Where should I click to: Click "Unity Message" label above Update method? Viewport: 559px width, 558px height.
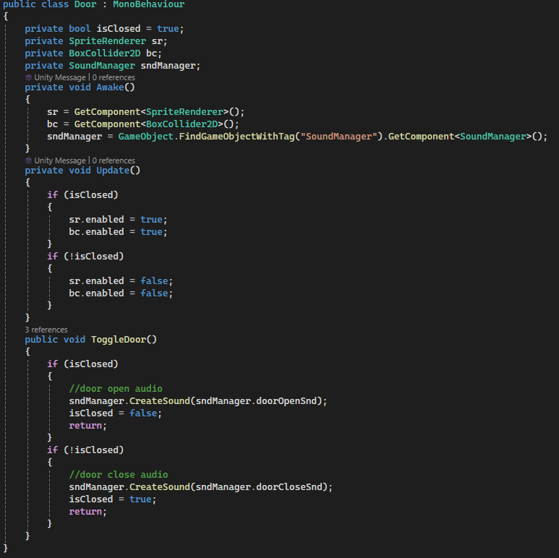point(59,160)
